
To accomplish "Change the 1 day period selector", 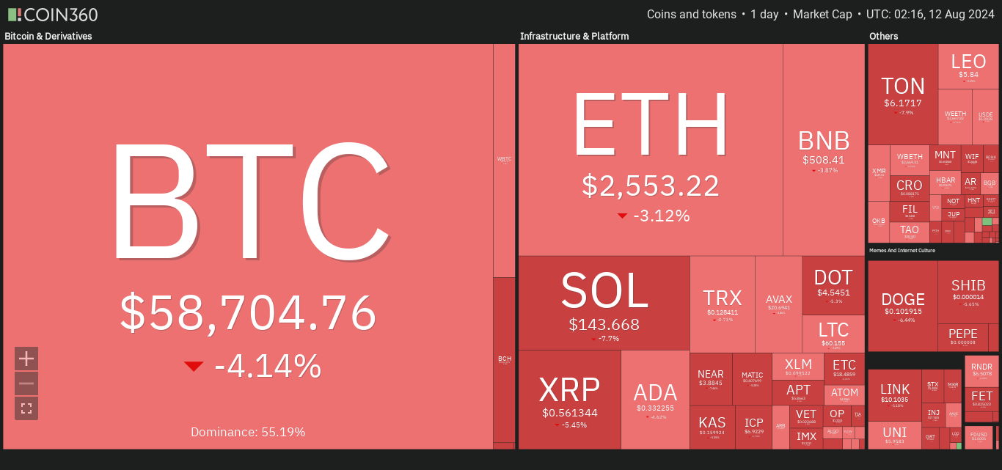I will click(x=764, y=15).
